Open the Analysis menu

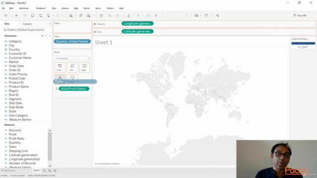[x=65, y=8]
